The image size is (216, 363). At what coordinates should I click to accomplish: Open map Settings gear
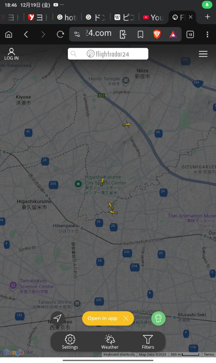click(x=70, y=342)
